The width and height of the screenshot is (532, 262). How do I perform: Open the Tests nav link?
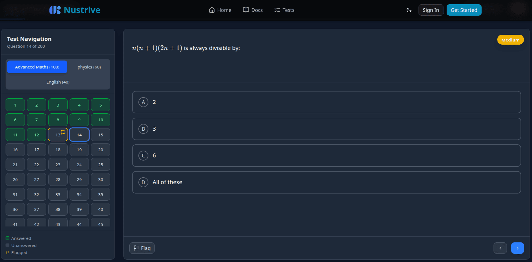pos(284,10)
